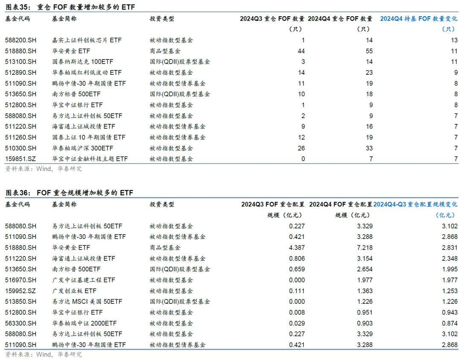The width and height of the screenshot is (461, 362).
Task: Click fund name 华宝中证金融科技主题ETF
Action: (90, 159)
